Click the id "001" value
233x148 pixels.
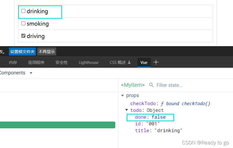(153, 124)
